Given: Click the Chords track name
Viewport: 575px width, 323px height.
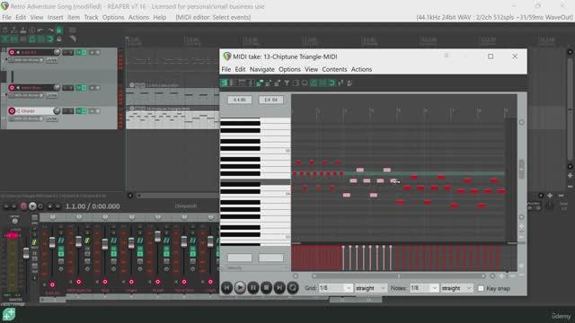Looking at the screenshot, I should (x=28, y=111).
